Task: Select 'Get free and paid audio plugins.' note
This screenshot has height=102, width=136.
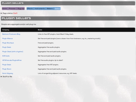Action: point(49,56)
